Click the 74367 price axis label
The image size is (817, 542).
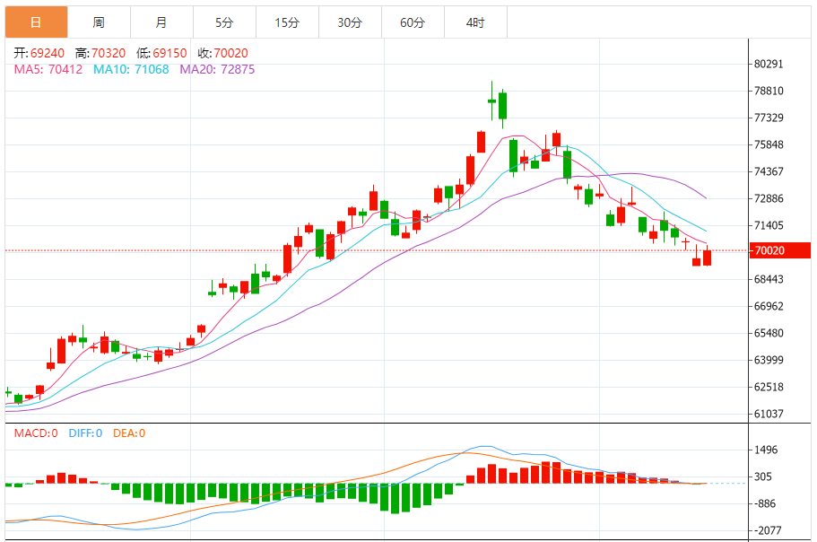click(x=769, y=172)
